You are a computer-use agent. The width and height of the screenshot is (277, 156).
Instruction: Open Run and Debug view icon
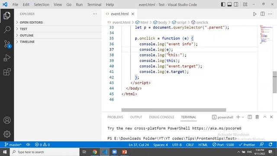point(7,58)
